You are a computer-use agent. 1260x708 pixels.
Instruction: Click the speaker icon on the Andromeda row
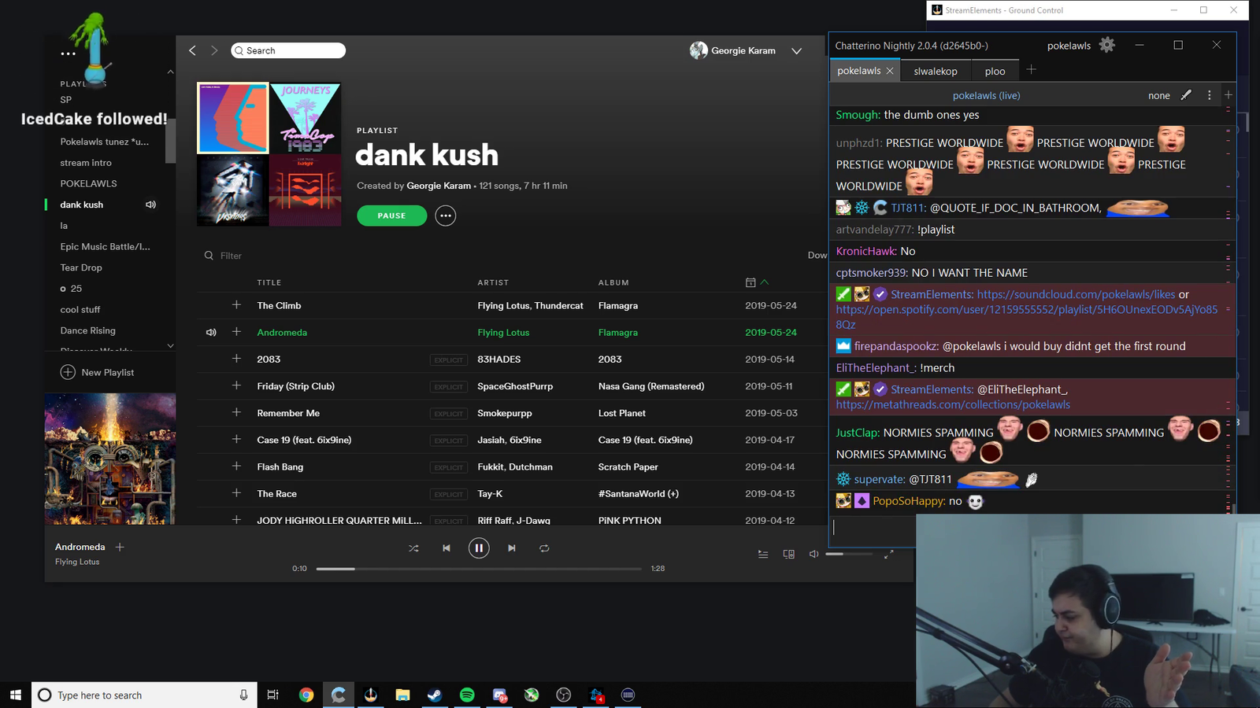pos(211,332)
